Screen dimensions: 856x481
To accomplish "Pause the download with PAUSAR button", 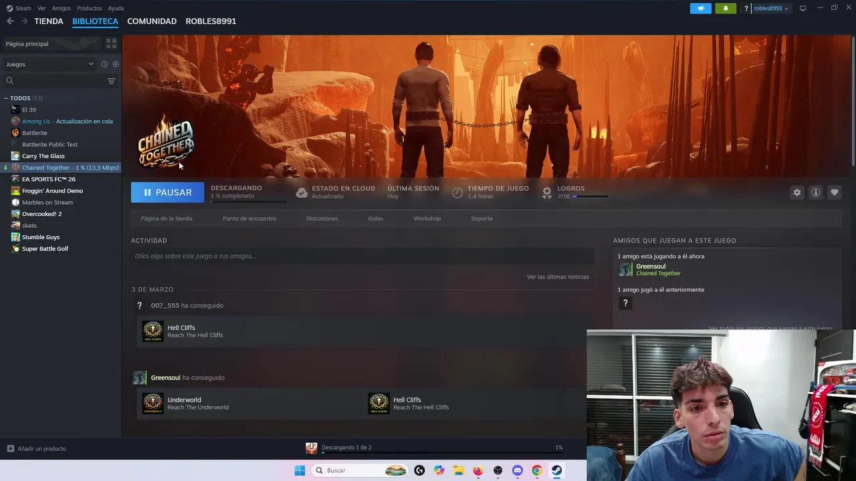I will [167, 192].
